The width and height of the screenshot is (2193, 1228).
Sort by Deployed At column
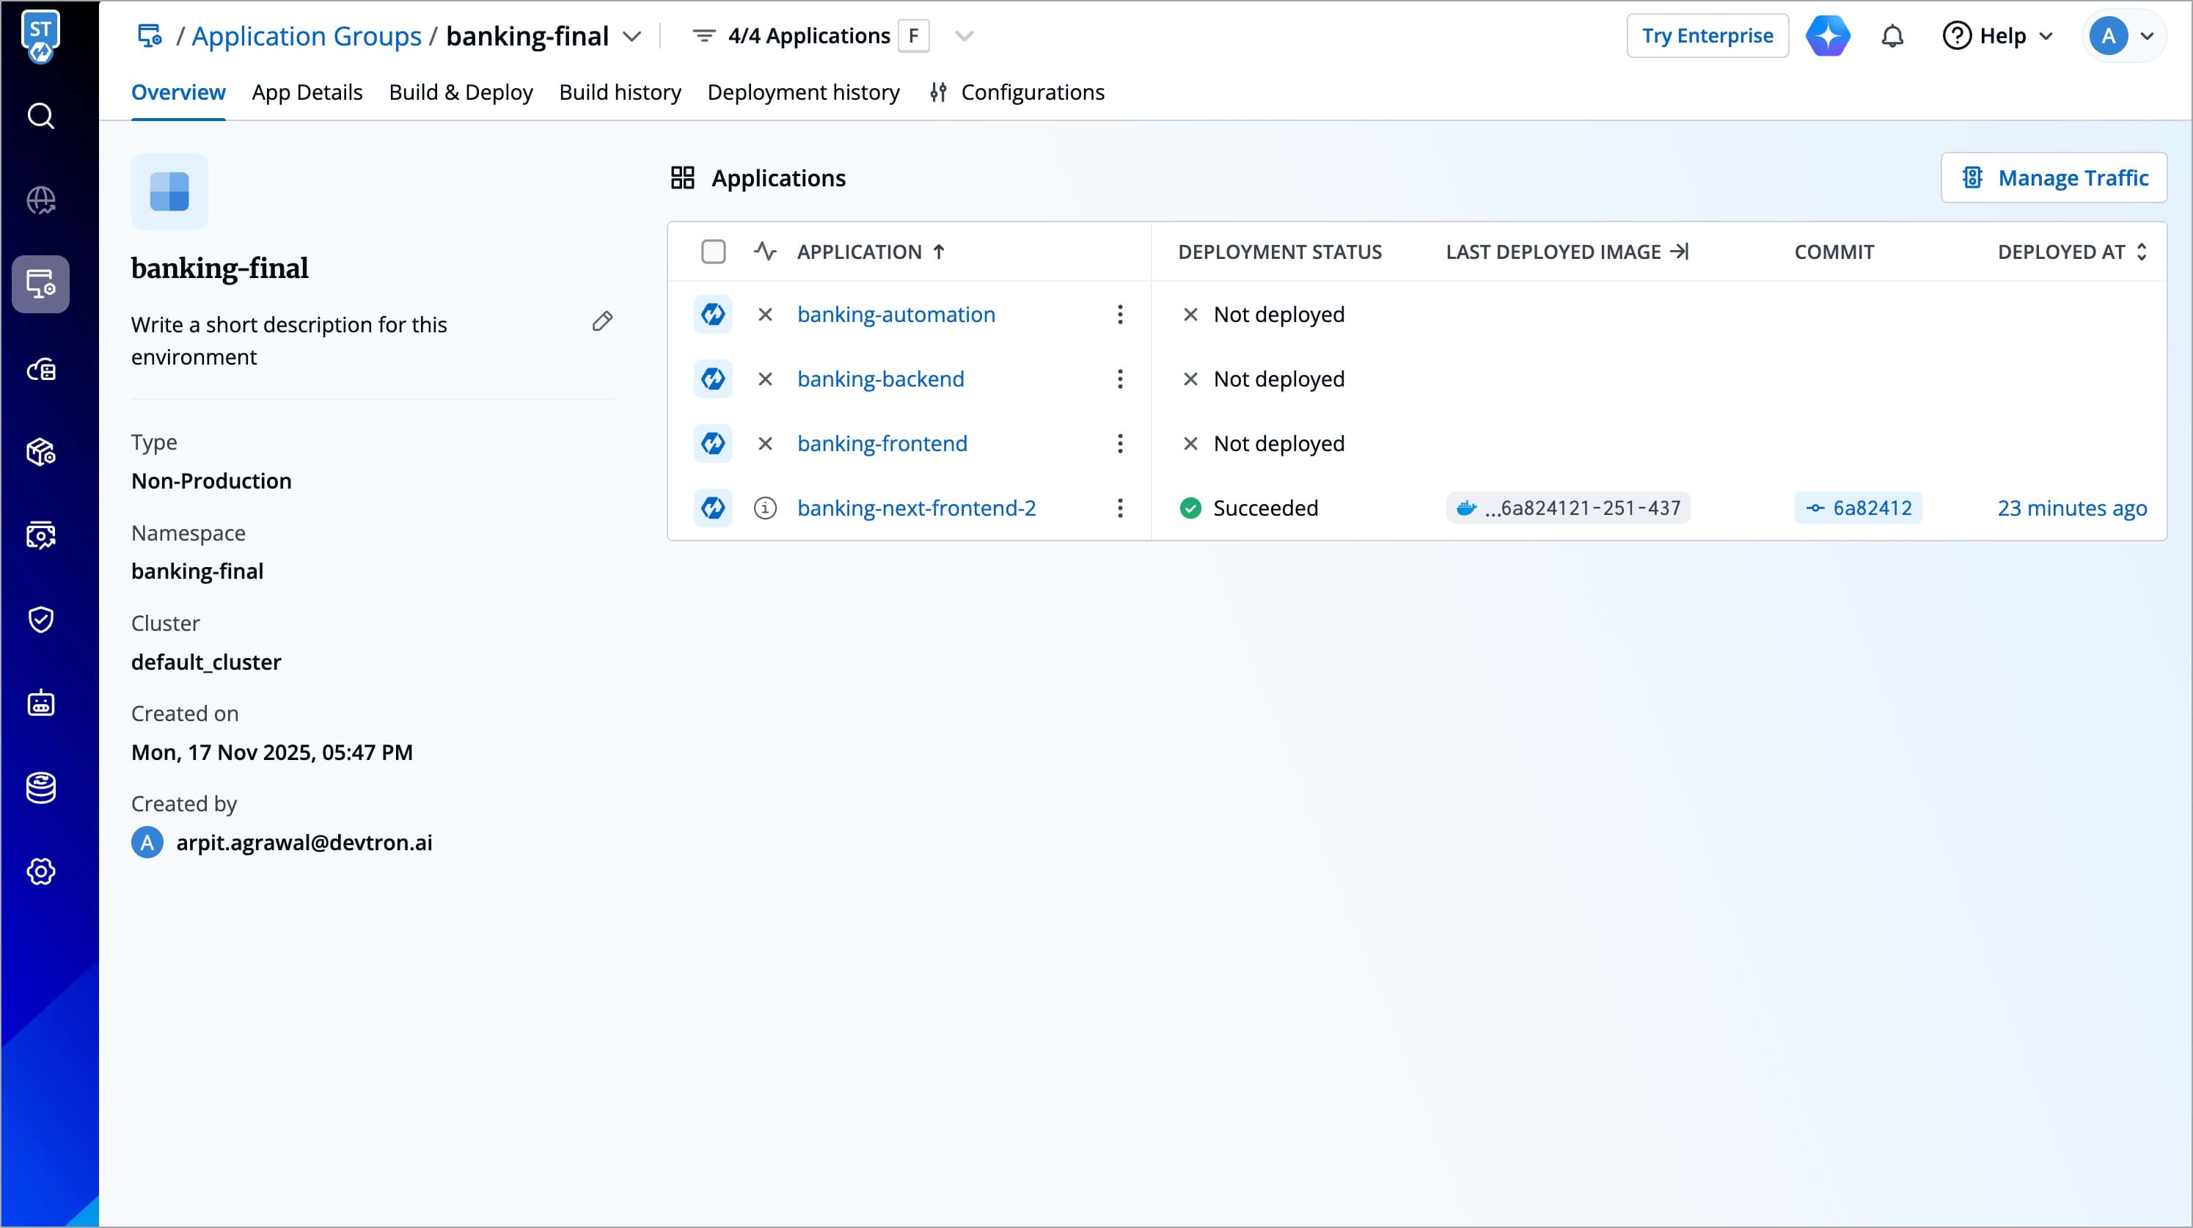pyautogui.click(x=2071, y=252)
